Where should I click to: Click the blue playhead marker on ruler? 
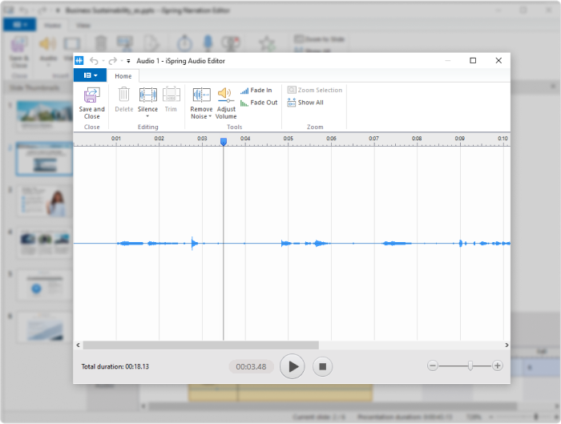point(224,142)
